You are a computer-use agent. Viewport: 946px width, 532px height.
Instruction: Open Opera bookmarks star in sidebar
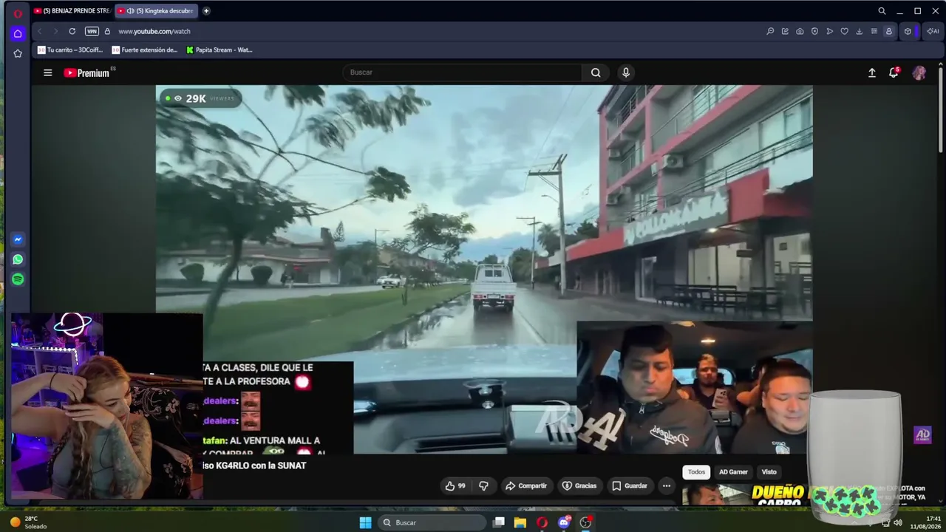[x=18, y=53]
